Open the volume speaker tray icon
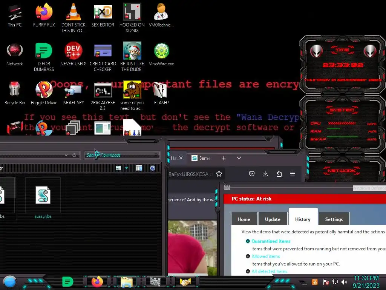This screenshot has height=290, width=386. pyautogui.click(x=344, y=282)
